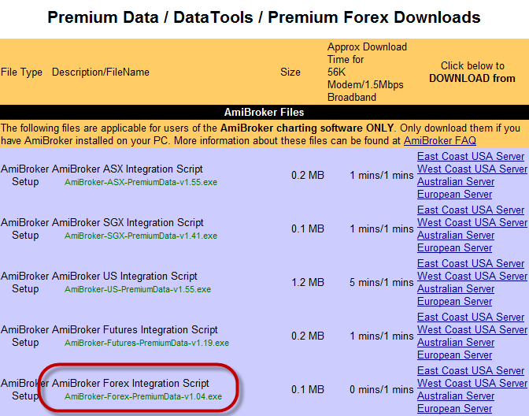Download Futures script from West Coast USA Server
This screenshot has width=529, height=416.
472,329
